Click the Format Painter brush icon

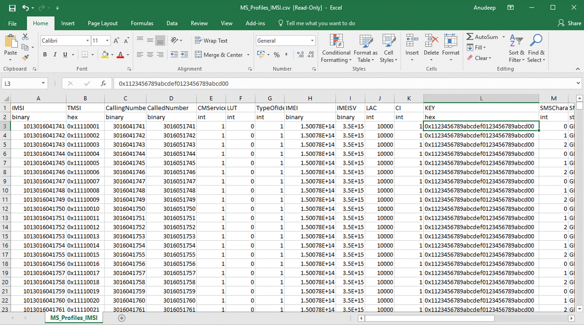click(x=25, y=58)
